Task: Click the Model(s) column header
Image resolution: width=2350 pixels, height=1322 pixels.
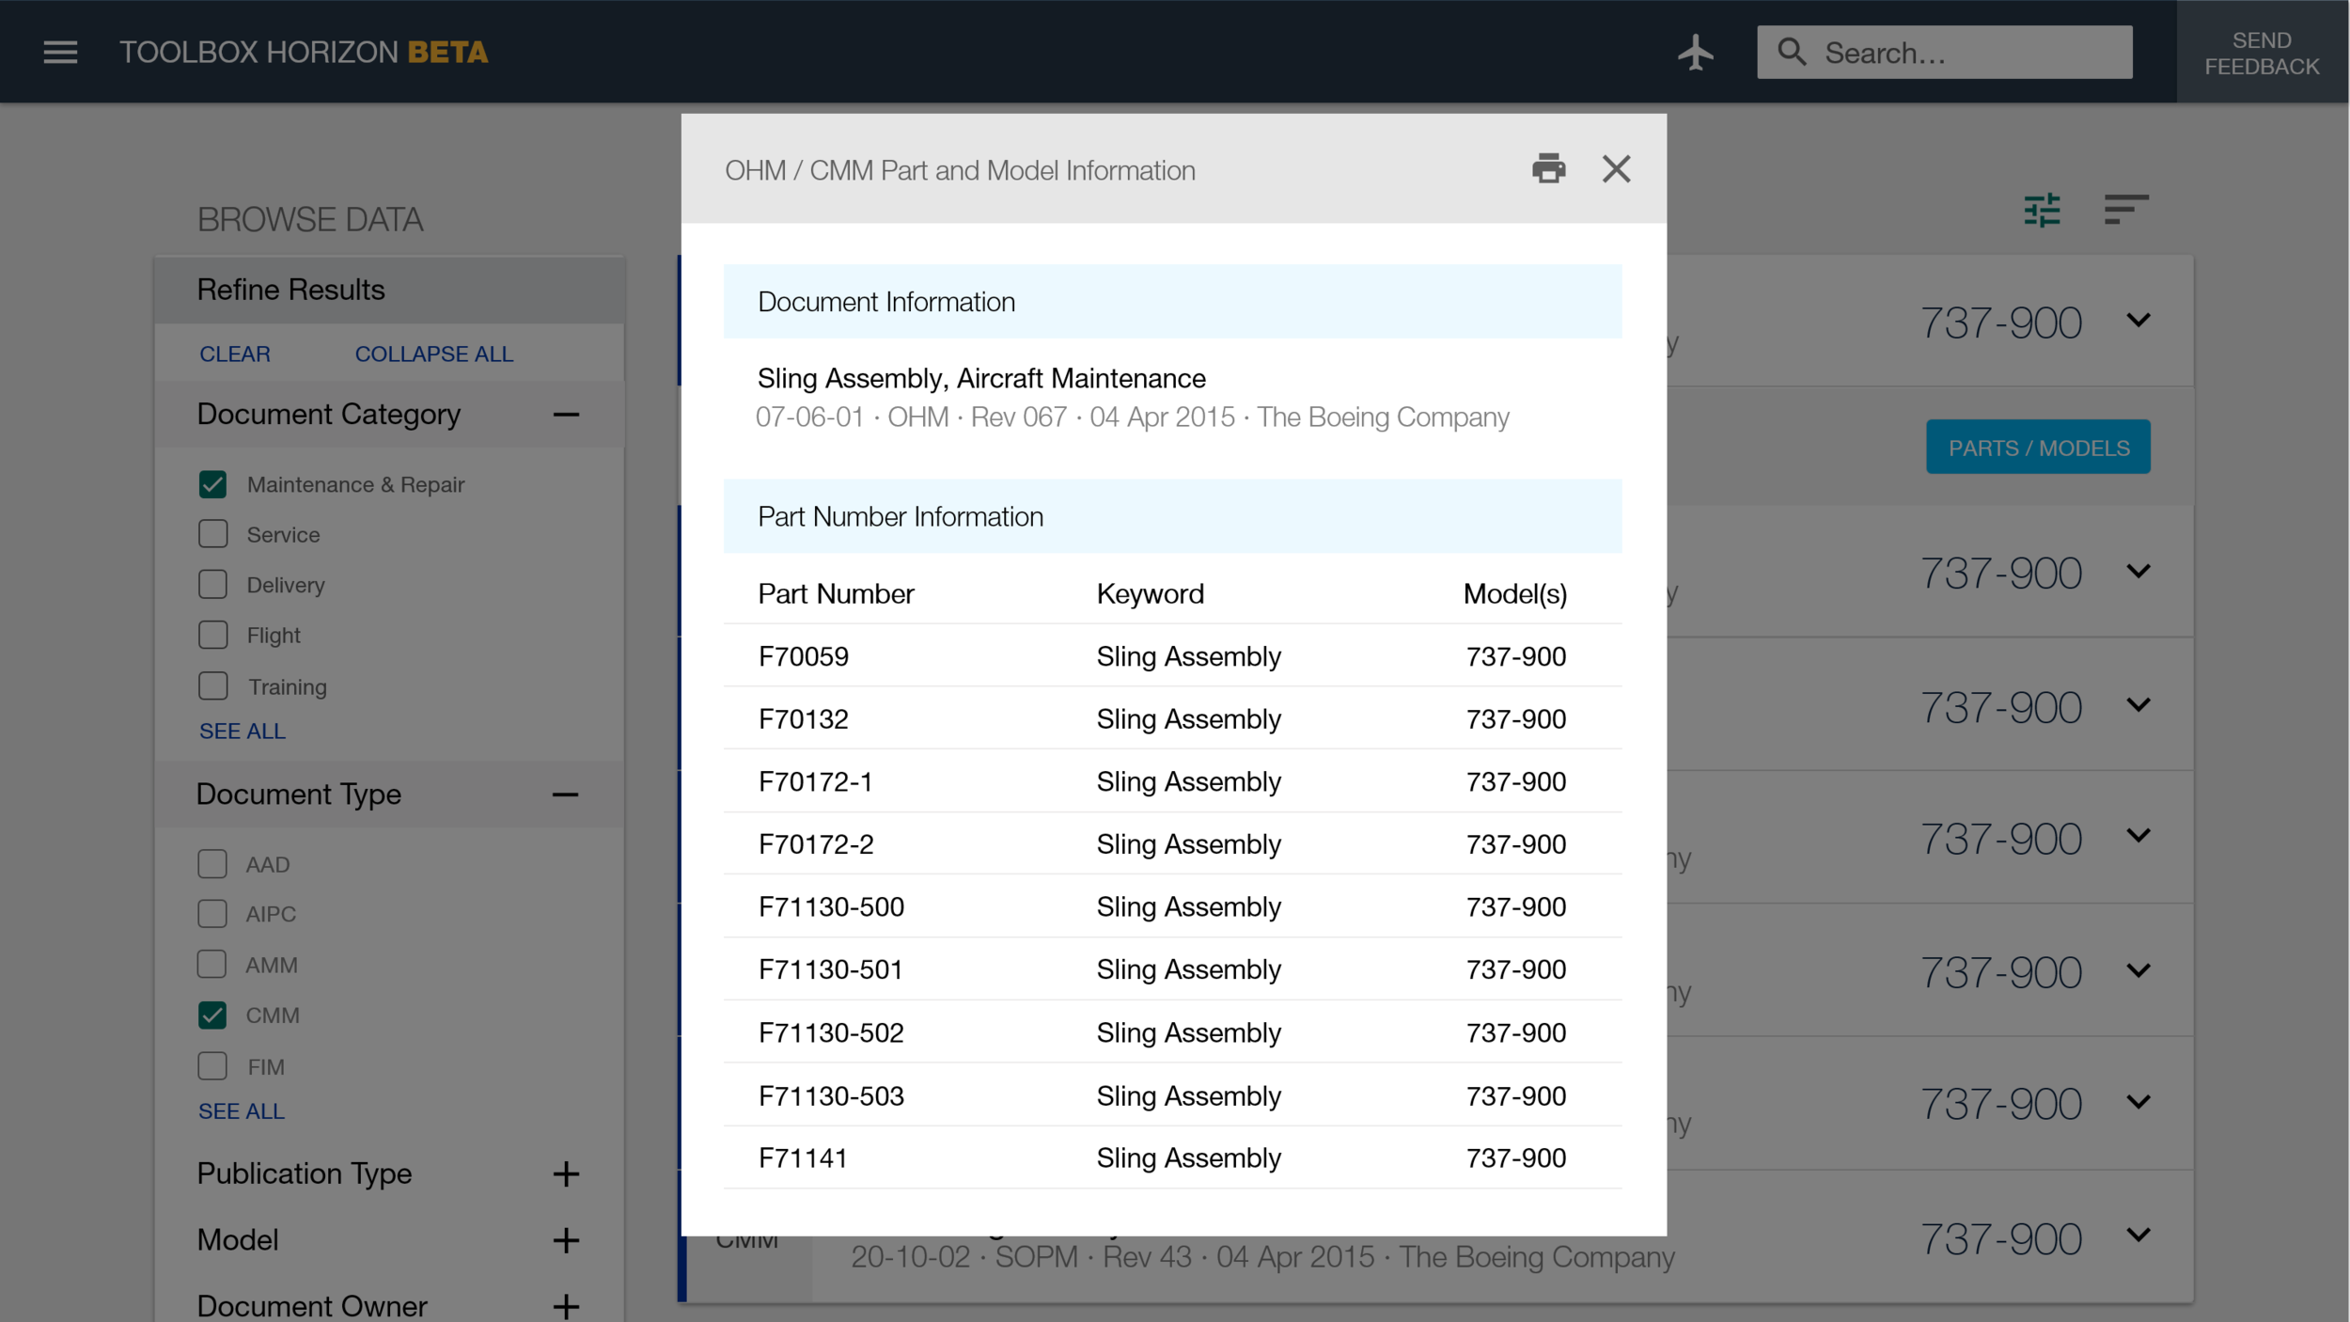Action: [x=1515, y=593]
